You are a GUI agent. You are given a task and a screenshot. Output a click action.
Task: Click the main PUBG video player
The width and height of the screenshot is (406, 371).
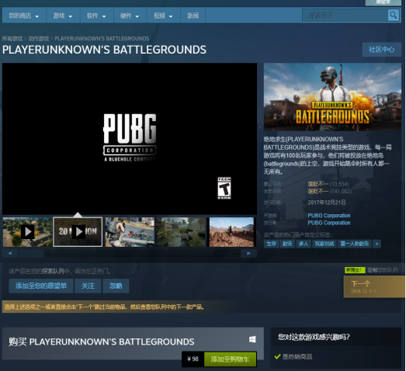coord(130,139)
